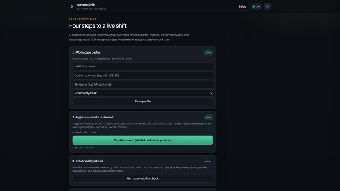
Task: Click the '1 · Workspace profile' heading
Action: [x=86, y=52]
